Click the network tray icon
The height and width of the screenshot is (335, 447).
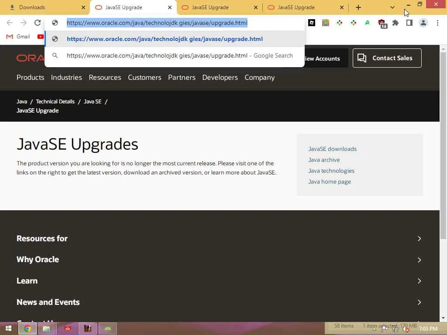(x=395, y=329)
